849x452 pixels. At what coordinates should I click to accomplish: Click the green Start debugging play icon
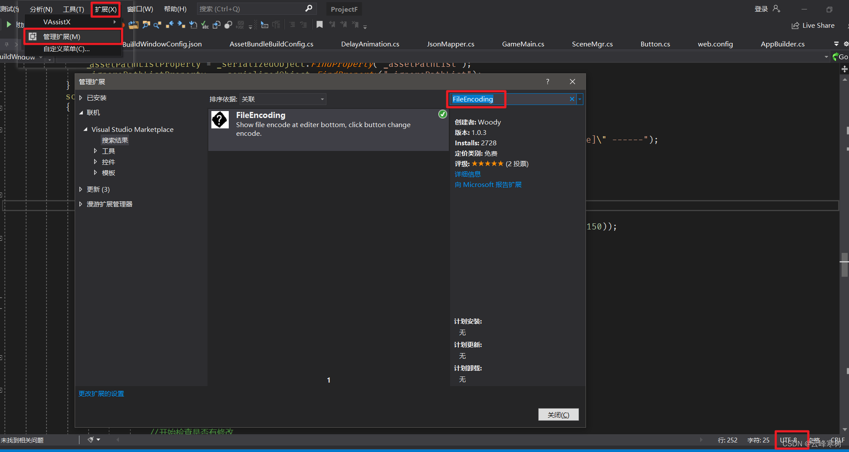[9, 25]
